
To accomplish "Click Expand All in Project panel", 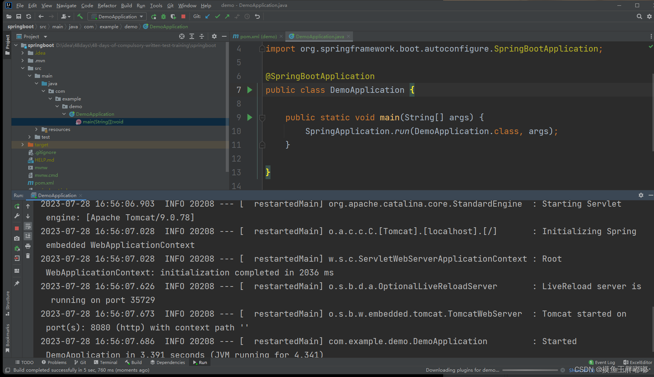I will pos(192,36).
